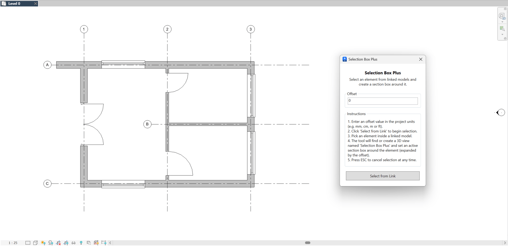Viewport: 508px width, 246px height.
Task: Open Temporary View Properties icon
Action: click(88, 243)
